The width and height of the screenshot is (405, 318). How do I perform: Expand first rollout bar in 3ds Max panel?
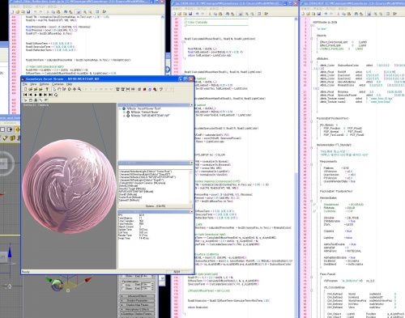(138, 296)
